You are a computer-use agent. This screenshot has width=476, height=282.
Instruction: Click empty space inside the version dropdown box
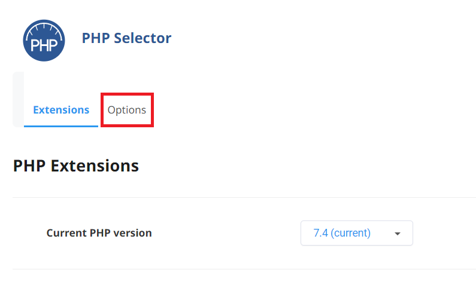point(381,233)
